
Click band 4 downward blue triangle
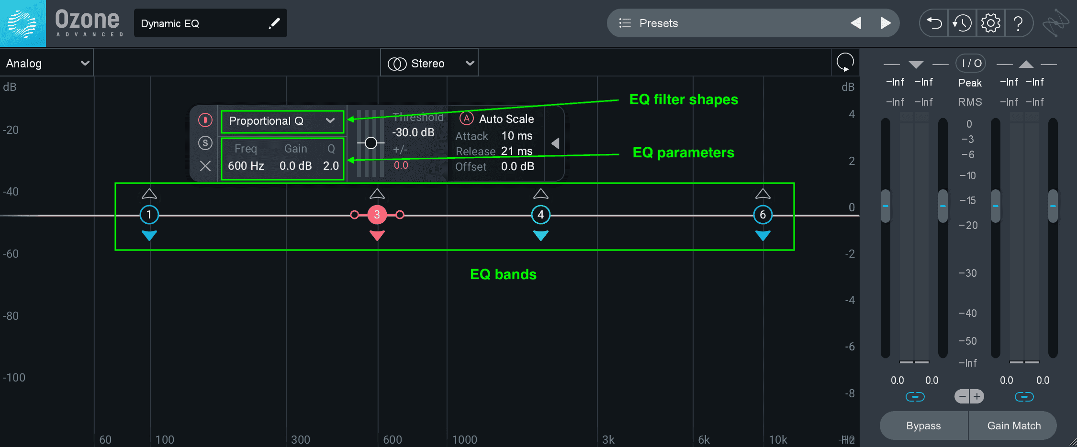(540, 235)
